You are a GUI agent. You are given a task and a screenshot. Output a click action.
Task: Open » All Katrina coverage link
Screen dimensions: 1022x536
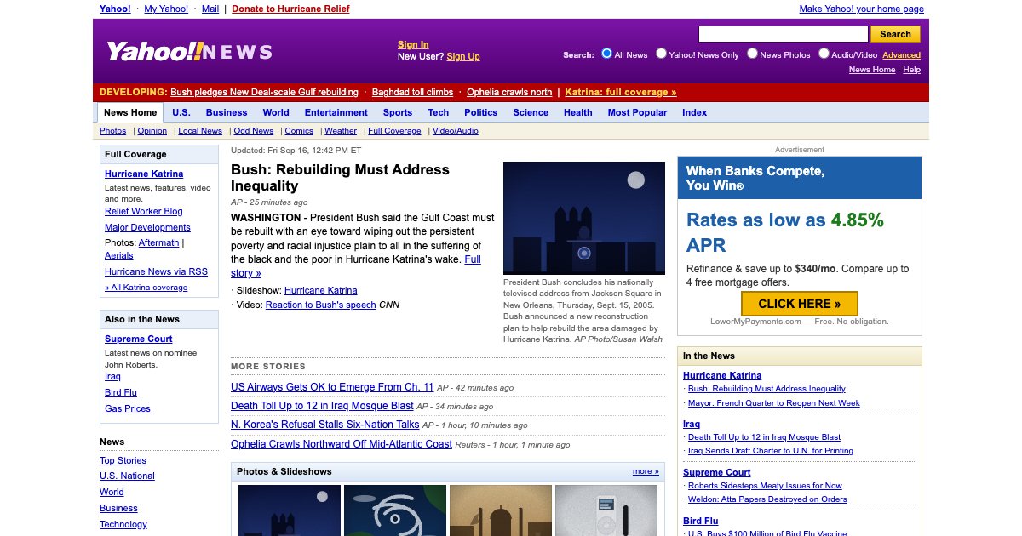point(146,288)
